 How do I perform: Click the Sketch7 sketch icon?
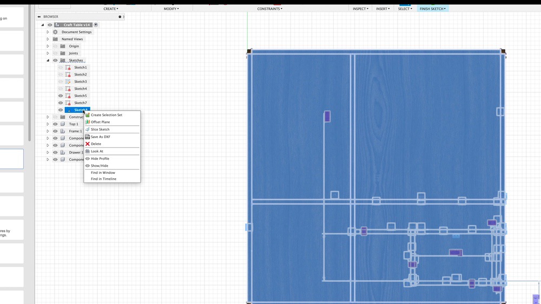pos(68,103)
